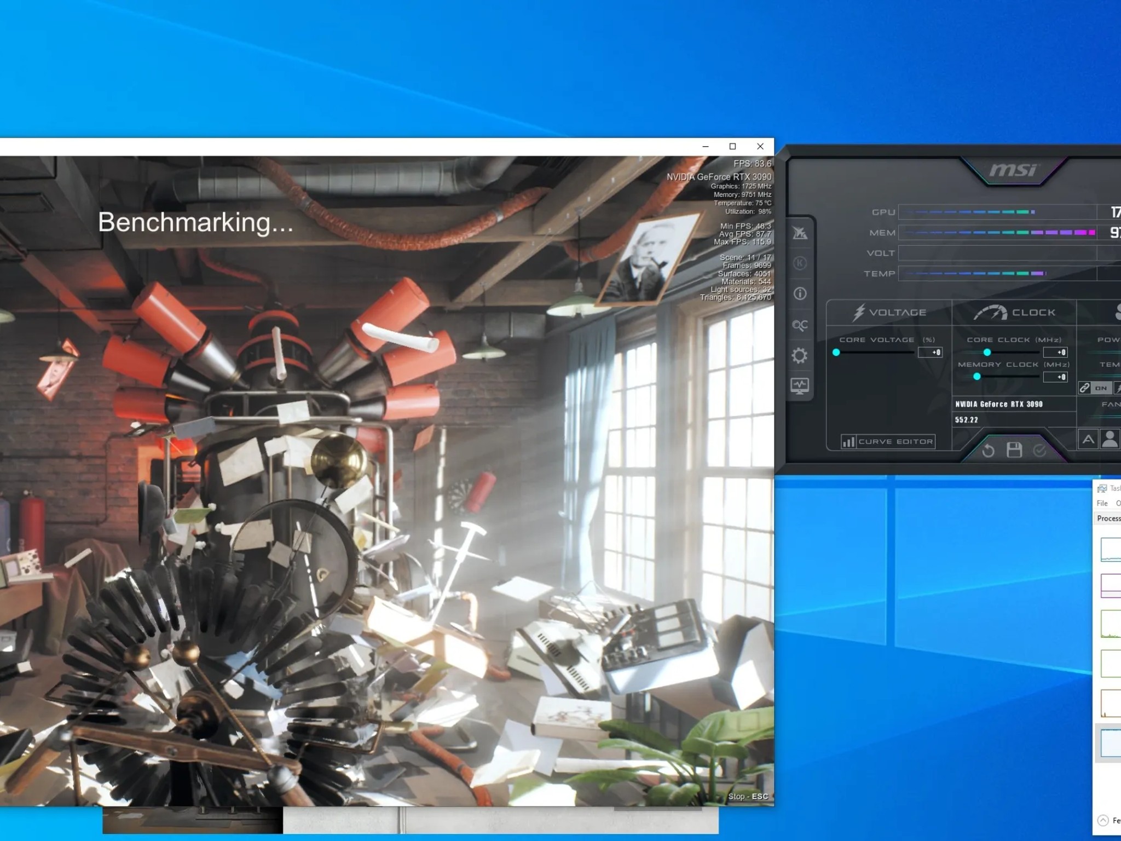This screenshot has width=1121, height=841.
Task: Select the highlighted GPU graph thumbnail
Action: [x=1111, y=743]
